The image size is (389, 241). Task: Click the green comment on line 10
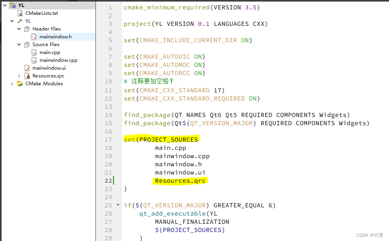tap(148, 81)
